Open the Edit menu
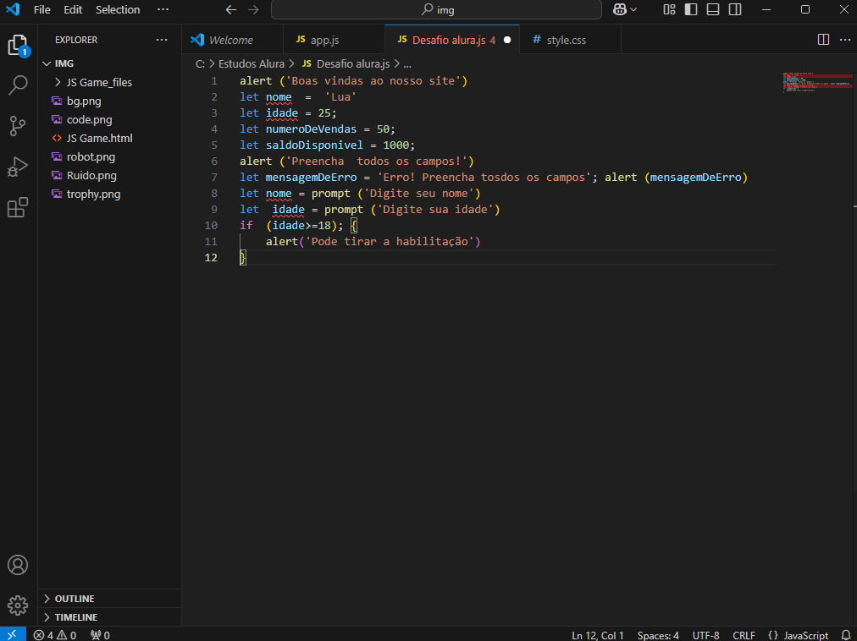 73,10
